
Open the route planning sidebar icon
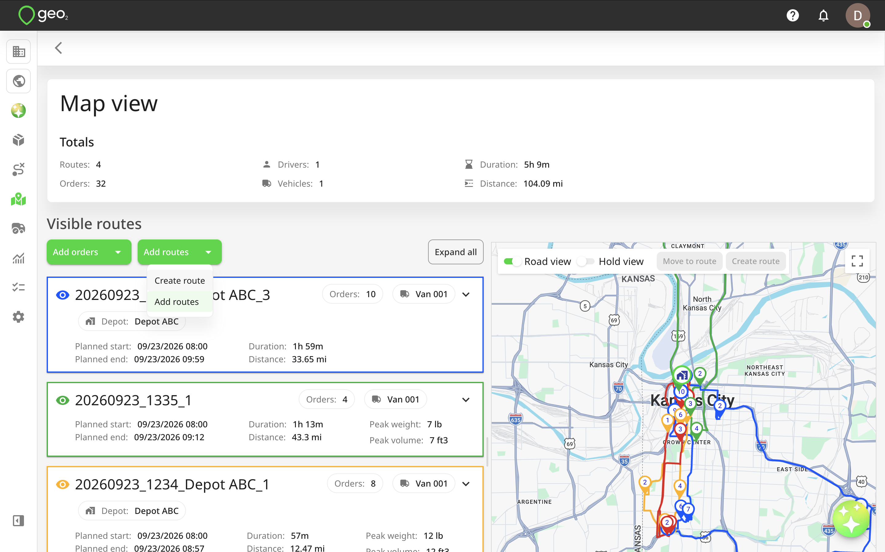click(19, 169)
